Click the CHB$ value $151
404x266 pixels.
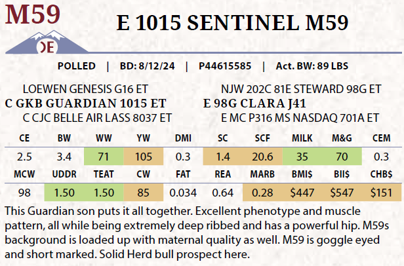point(380,193)
